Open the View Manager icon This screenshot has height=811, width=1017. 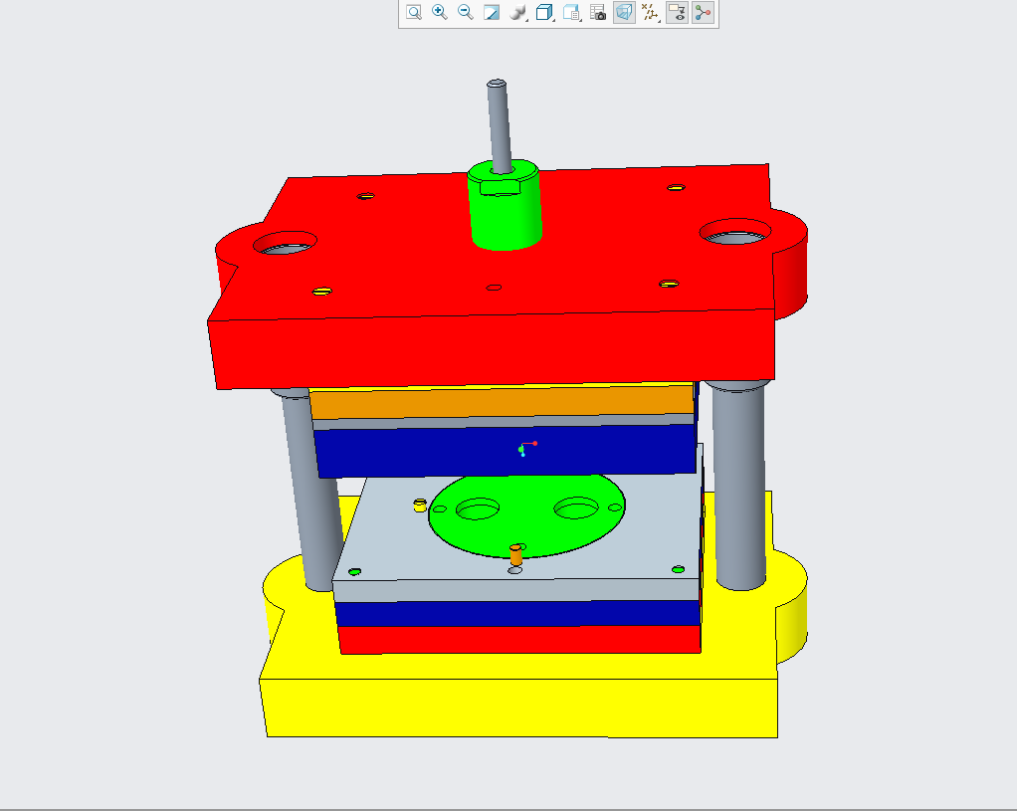coord(571,12)
